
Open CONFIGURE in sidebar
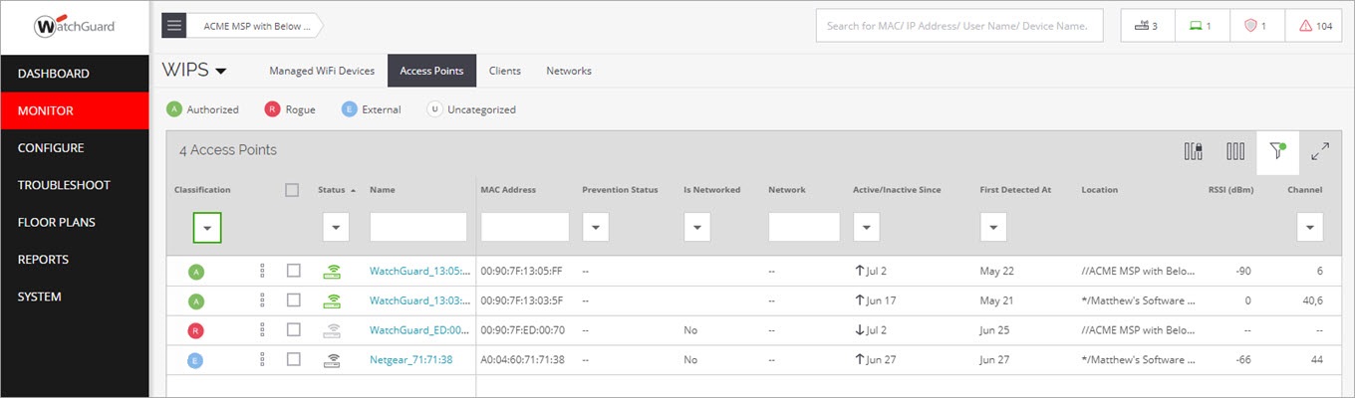pyautogui.click(x=75, y=148)
